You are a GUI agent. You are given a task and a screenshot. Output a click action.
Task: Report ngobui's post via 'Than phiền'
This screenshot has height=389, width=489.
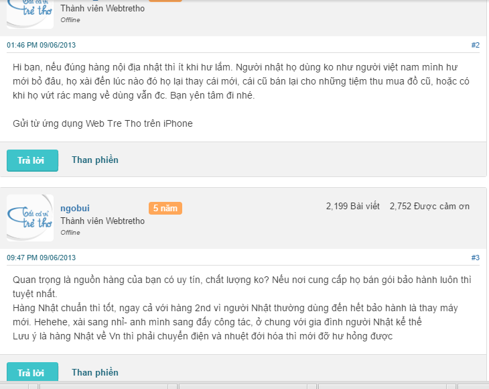(x=95, y=372)
